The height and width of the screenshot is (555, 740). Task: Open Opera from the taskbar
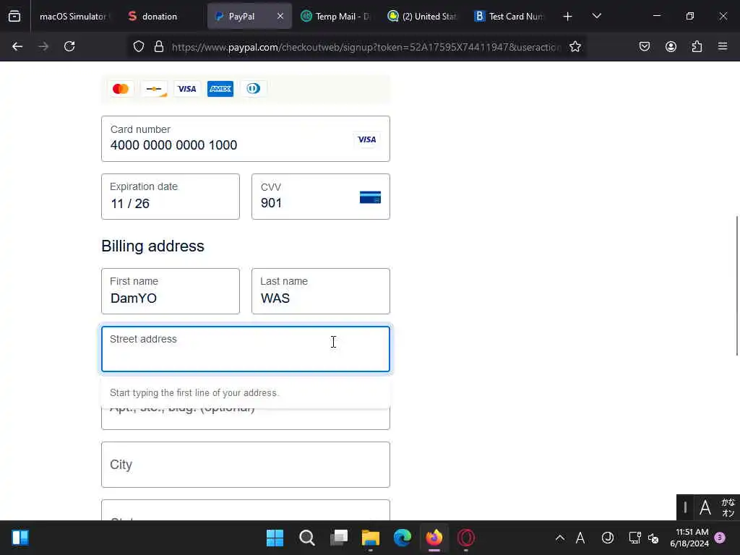pyautogui.click(x=466, y=538)
